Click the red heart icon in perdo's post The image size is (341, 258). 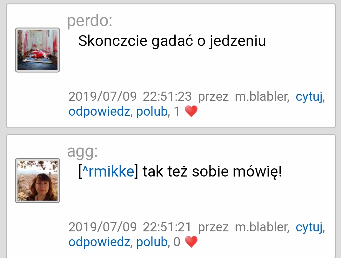point(191,111)
